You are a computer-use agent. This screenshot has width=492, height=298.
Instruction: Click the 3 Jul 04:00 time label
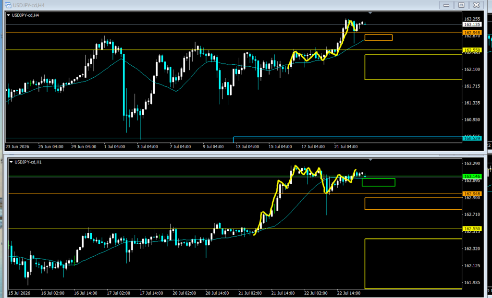click(x=147, y=147)
